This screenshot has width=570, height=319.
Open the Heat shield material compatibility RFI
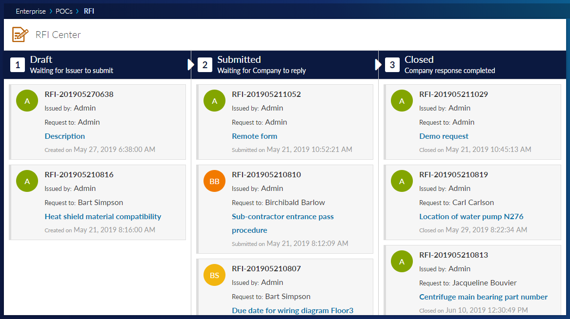102,217
